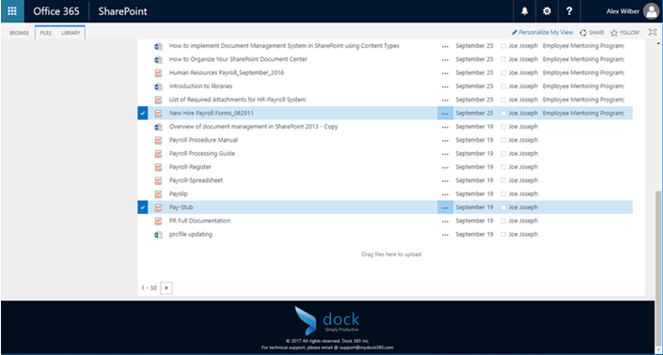This screenshot has height=355, width=663.
Task: Open ellipsis menu for profile updating
Action: 445,235
